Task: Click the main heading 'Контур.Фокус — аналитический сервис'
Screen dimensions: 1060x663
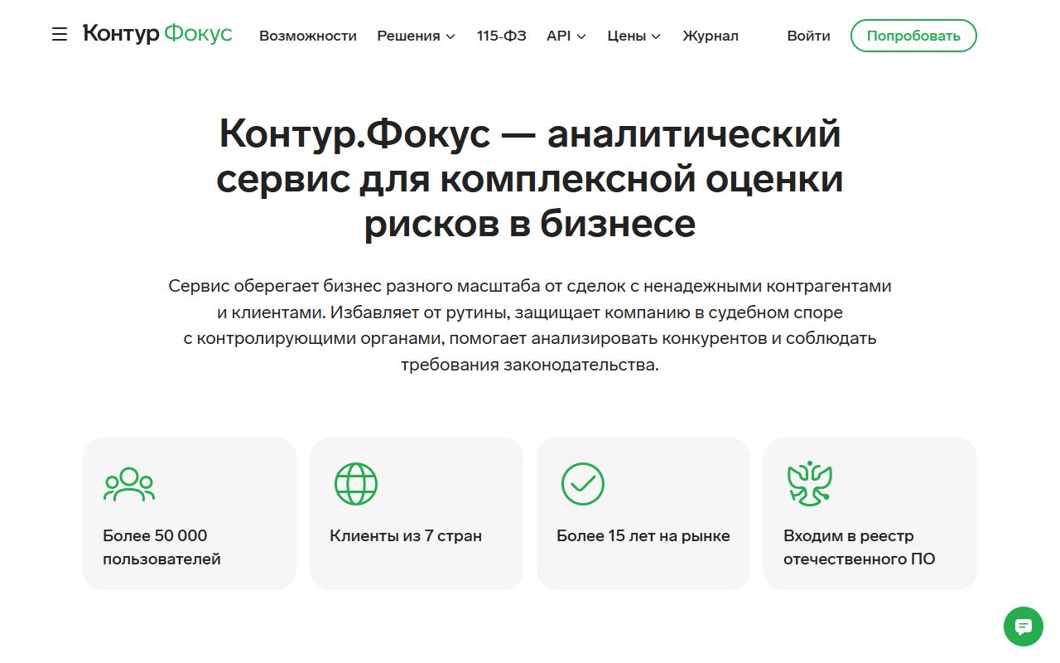Action: (530, 179)
